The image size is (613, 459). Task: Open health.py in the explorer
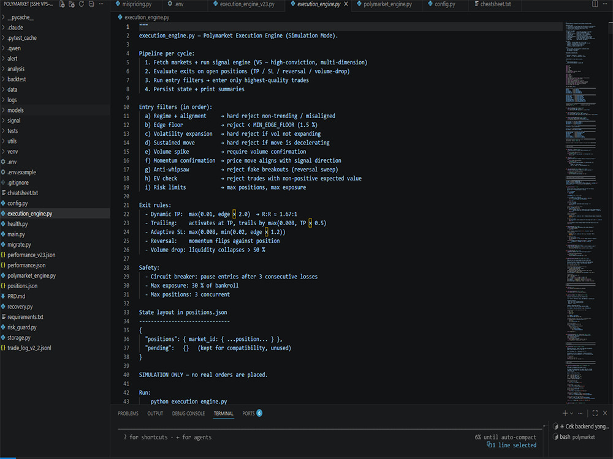point(55,224)
